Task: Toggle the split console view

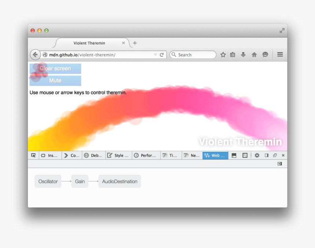Action: pos(234,155)
